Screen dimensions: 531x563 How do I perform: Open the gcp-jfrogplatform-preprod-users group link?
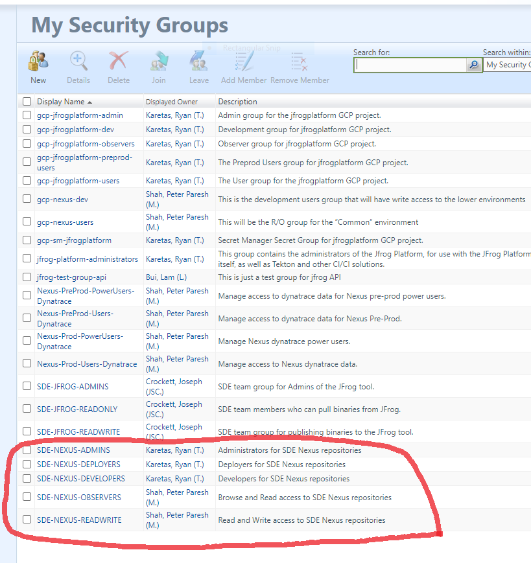coord(84,163)
